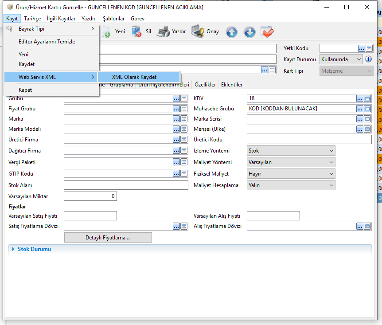Open the İlgili Kayıtlar menu
382x325 pixels.
tap(61, 19)
